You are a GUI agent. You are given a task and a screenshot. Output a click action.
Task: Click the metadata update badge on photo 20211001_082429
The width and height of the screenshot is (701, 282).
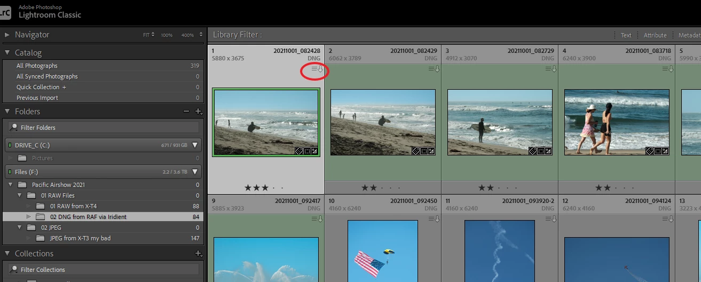point(434,69)
